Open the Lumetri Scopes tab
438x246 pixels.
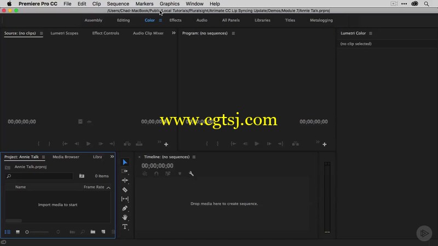click(x=65, y=33)
